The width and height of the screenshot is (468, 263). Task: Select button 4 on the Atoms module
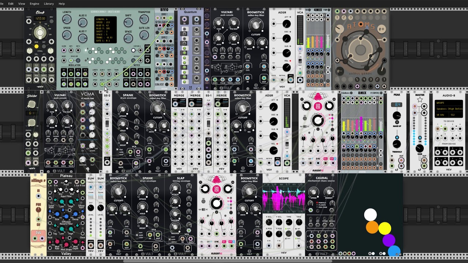click(x=364, y=79)
